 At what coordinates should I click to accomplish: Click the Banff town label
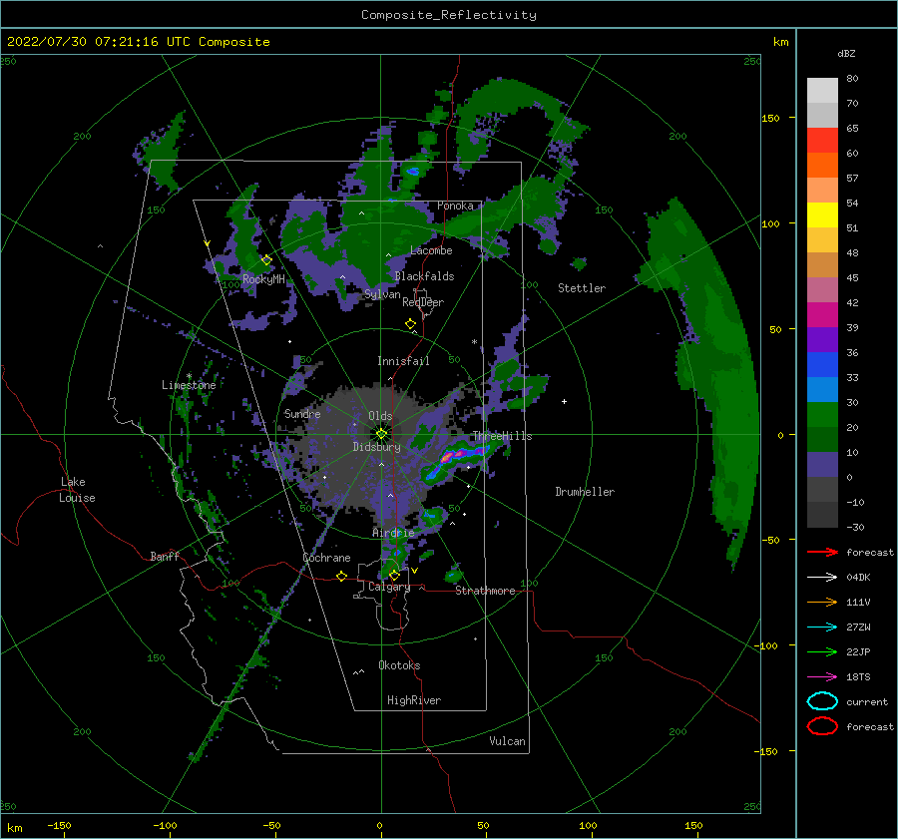pyautogui.click(x=165, y=556)
